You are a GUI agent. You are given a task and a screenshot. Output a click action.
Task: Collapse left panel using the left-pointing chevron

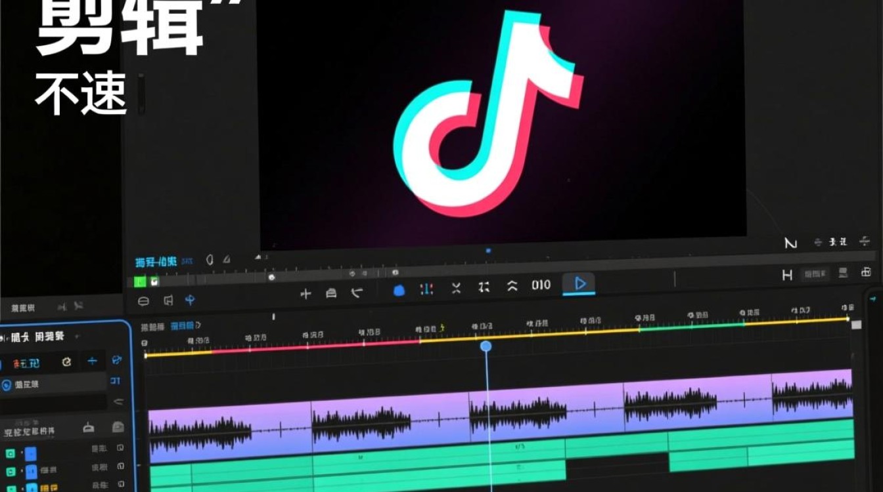pyautogui.click(x=118, y=401)
